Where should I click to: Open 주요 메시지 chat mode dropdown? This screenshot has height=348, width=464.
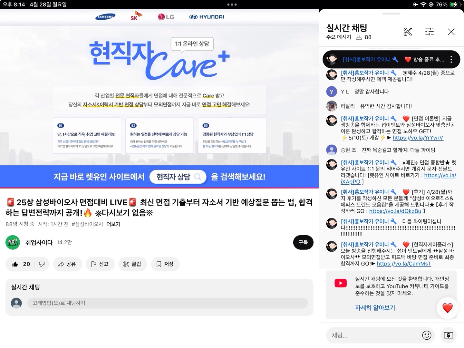coord(339,37)
